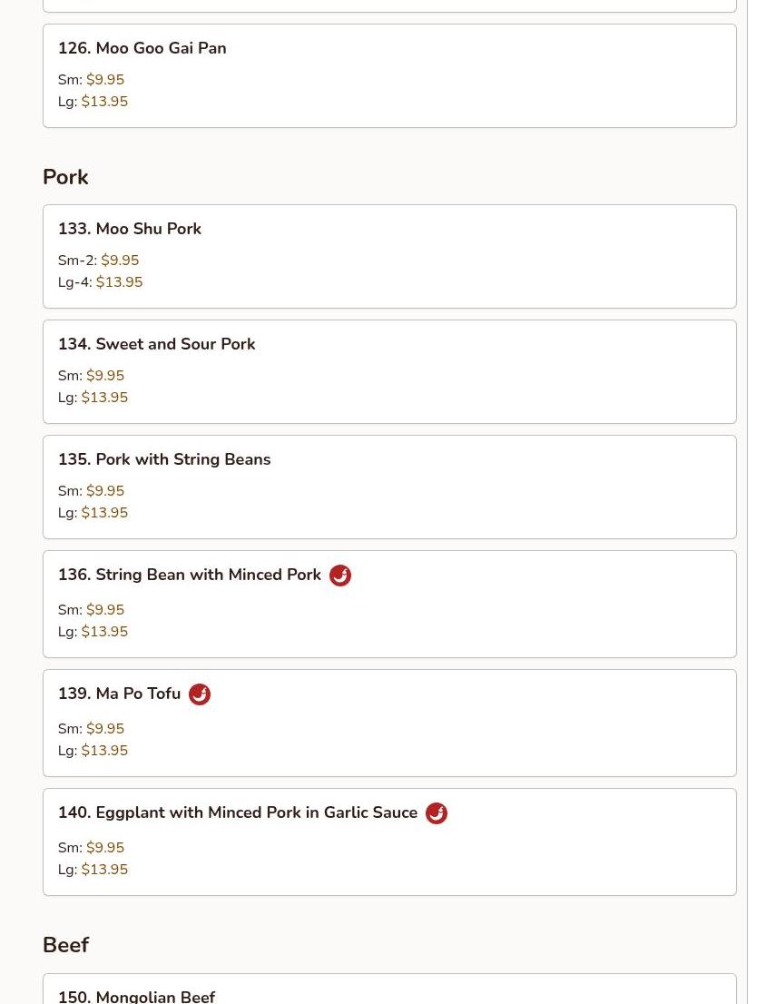Open the Ma Po Tofu item

click(119, 694)
